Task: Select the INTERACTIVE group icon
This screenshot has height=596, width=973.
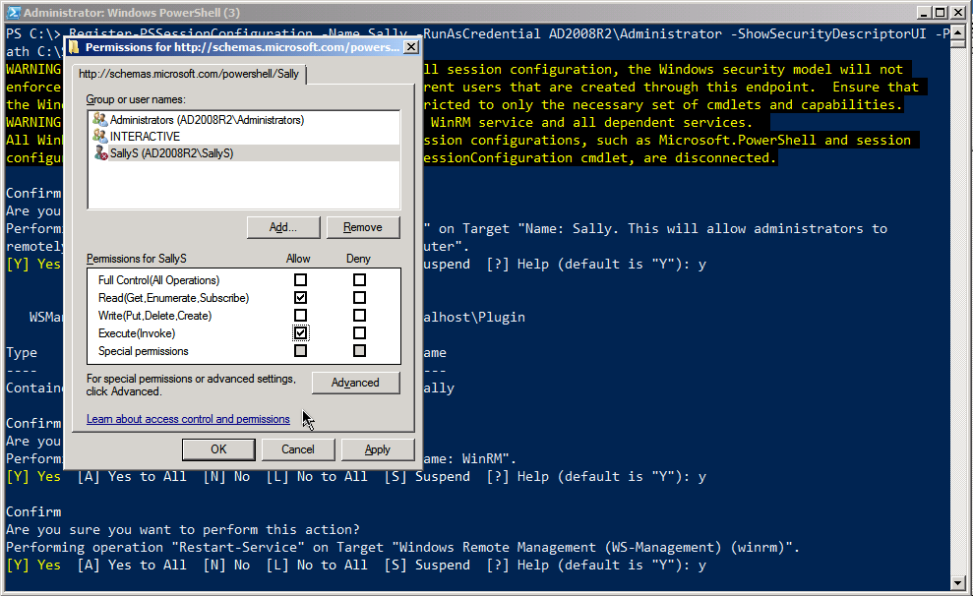Action: 99,137
